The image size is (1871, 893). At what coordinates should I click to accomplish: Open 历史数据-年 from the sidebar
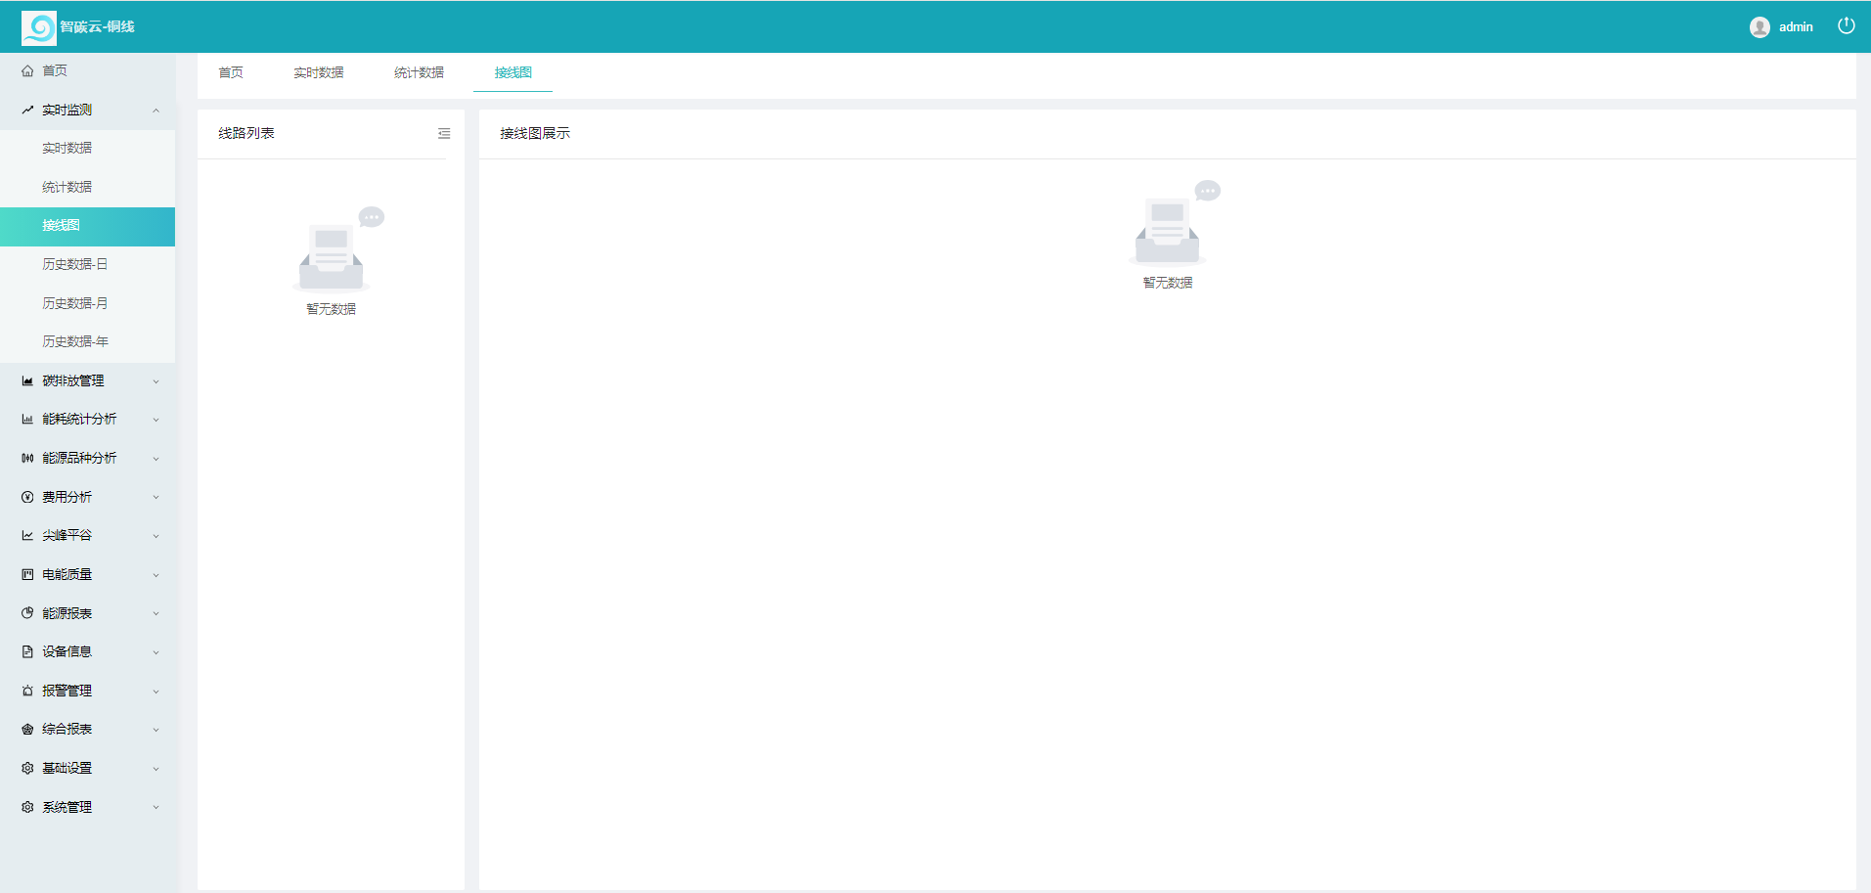tap(76, 341)
